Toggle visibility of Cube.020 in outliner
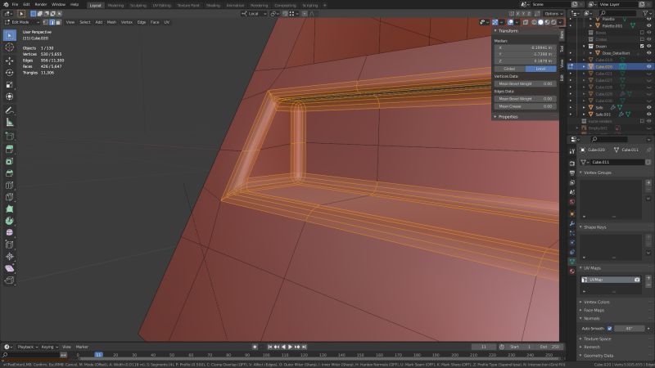 pyautogui.click(x=648, y=67)
